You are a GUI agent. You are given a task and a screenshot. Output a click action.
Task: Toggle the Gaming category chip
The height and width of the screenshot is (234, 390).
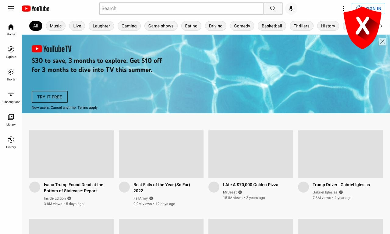(x=129, y=26)
